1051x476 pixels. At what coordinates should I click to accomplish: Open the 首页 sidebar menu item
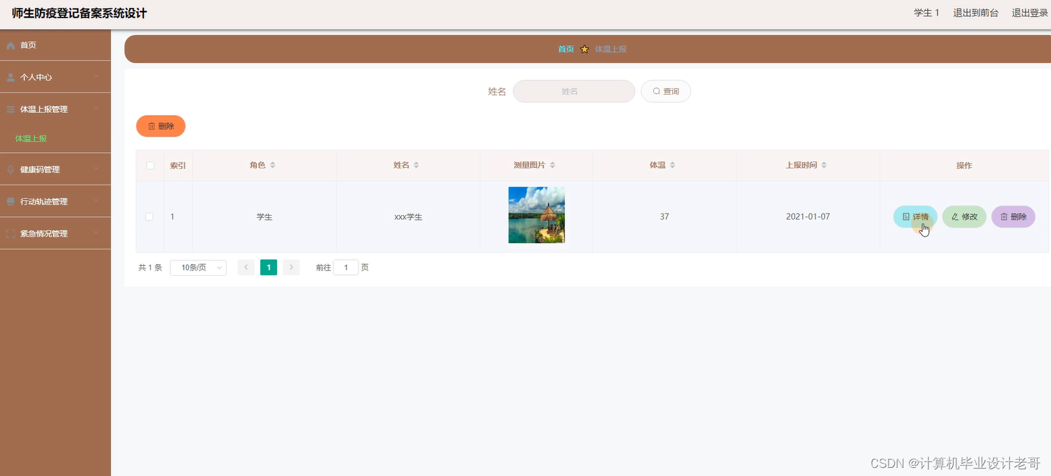55,45
